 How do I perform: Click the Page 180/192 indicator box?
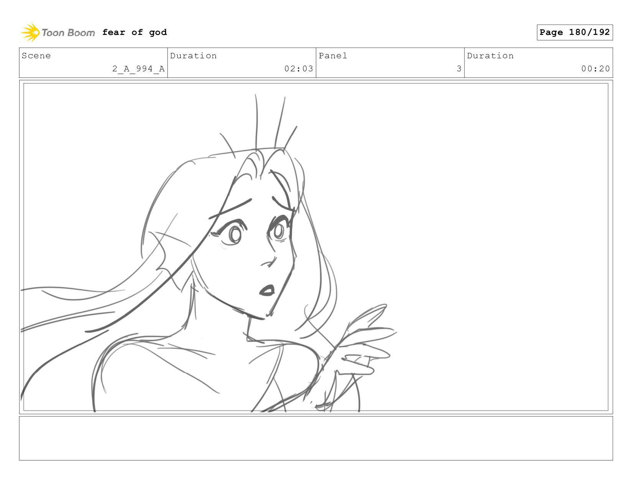tap(575, 32)
